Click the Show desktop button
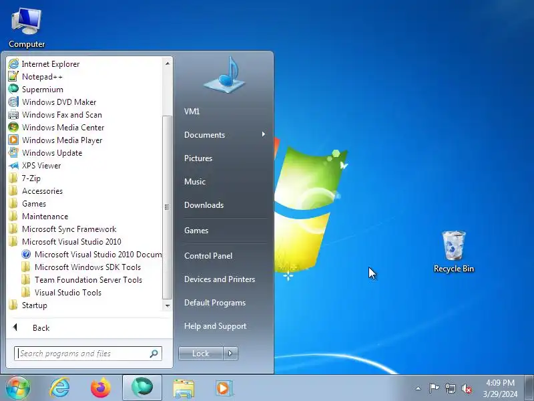The image size is (534, 401). 529,388
